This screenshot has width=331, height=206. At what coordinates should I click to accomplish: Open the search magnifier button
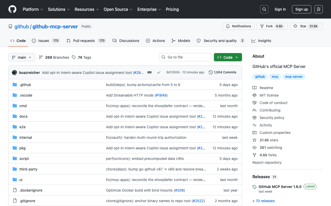264,9
